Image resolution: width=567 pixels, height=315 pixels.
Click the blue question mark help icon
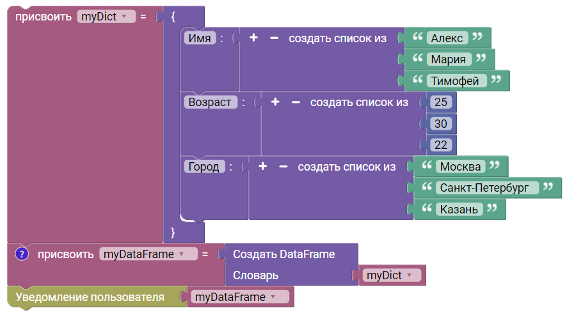click(22, 254)
